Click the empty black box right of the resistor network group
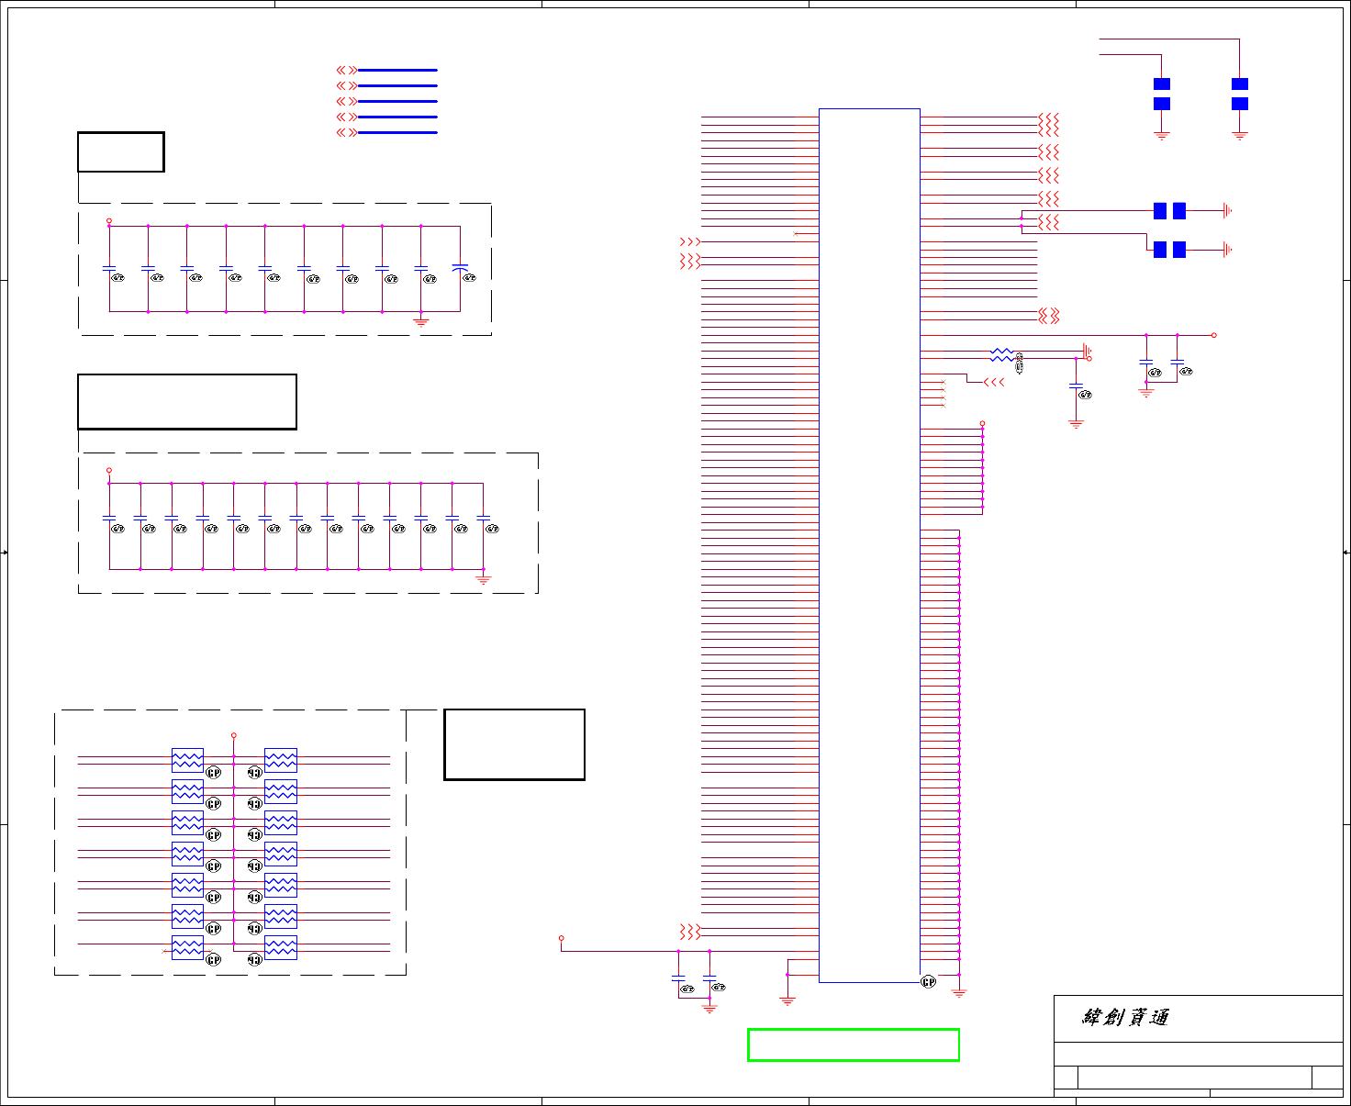1351x1106 pixels. point(514,744)
